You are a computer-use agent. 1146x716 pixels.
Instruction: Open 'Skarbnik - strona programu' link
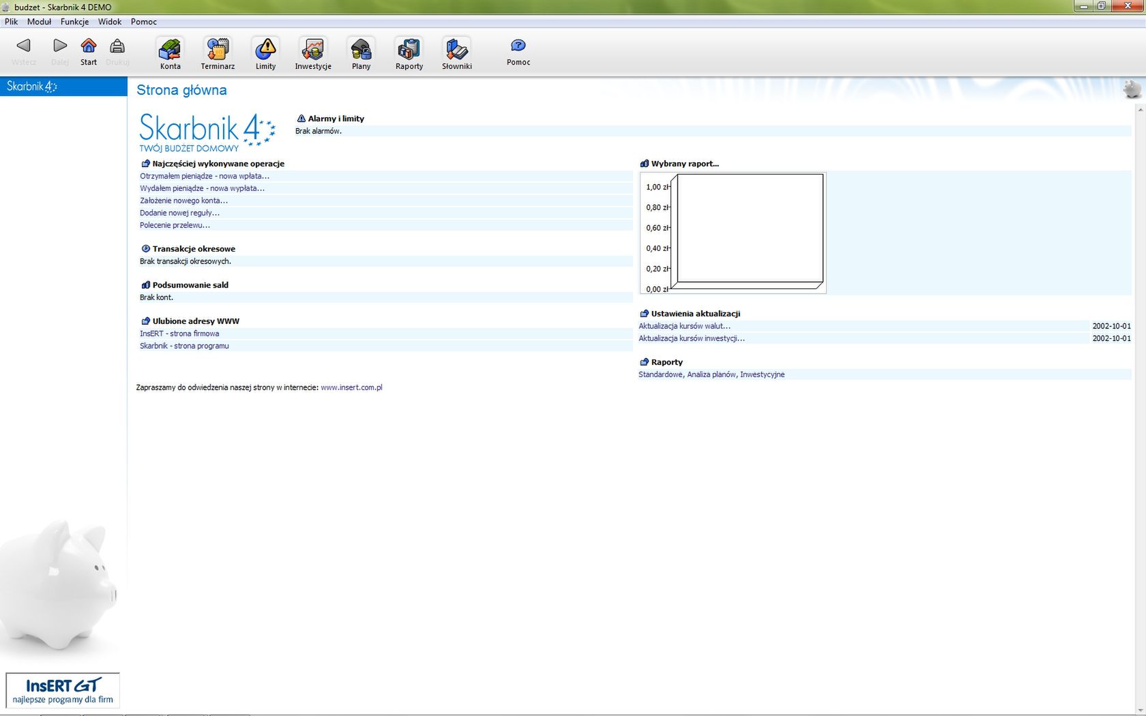(x=184, y=346)
